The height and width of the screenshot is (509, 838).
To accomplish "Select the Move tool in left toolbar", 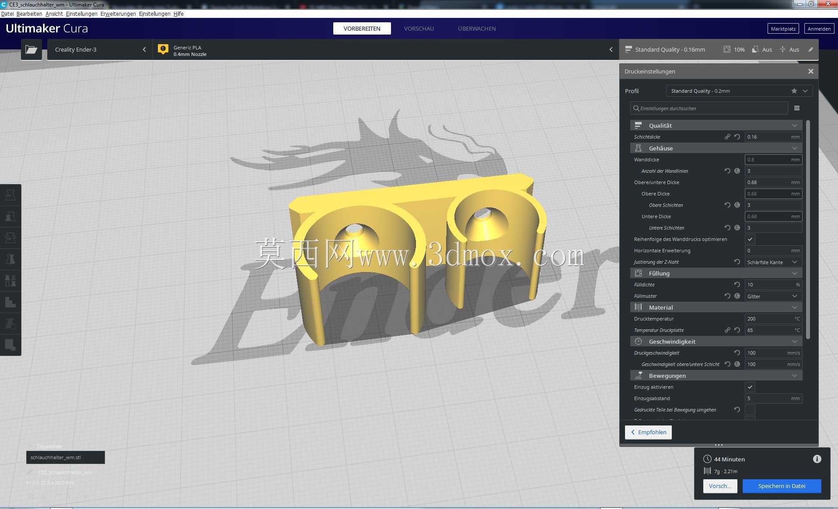I will [x=10, y=195].
